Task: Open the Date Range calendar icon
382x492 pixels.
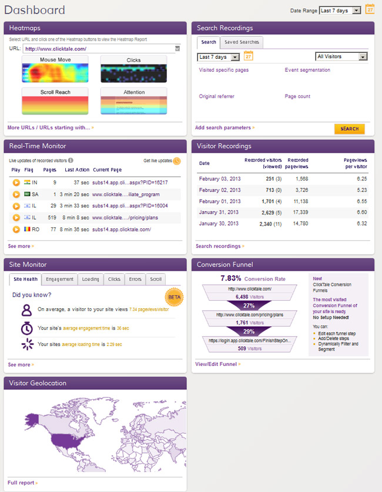Action: coord(370,9)
